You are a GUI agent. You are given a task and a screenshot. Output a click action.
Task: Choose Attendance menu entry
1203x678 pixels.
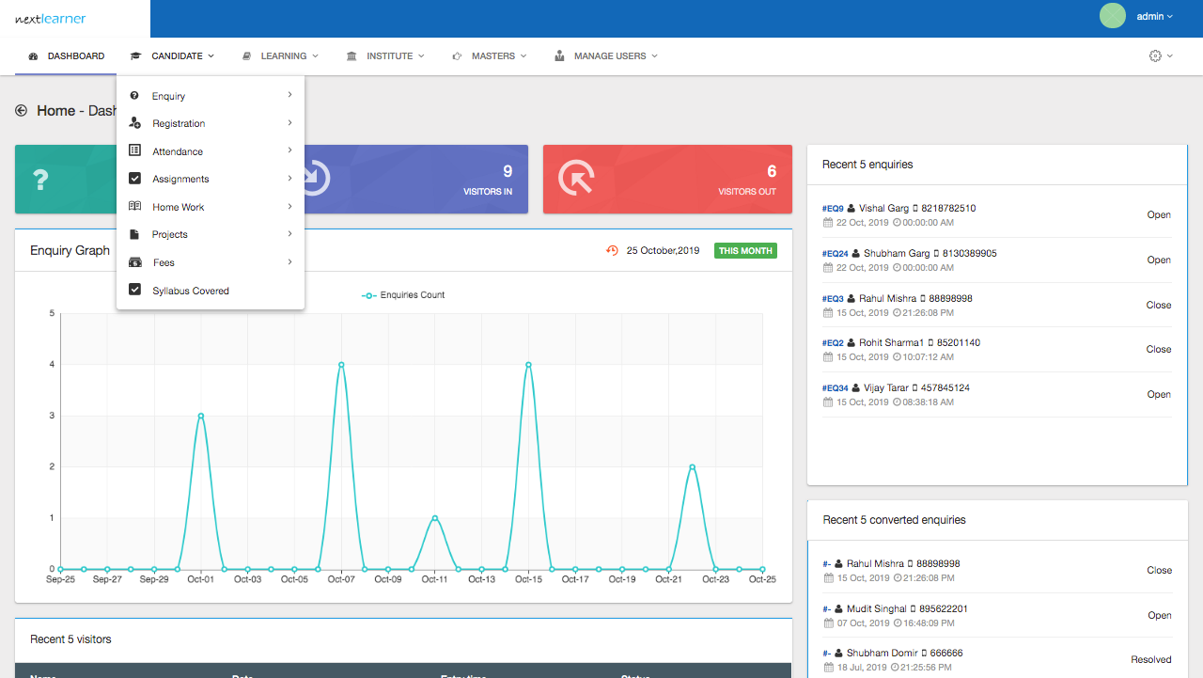click(211, 151)
